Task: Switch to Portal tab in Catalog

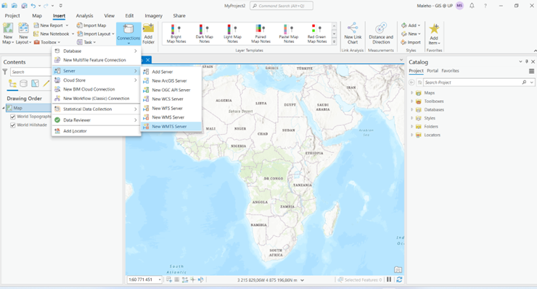Action: (433, 71)
